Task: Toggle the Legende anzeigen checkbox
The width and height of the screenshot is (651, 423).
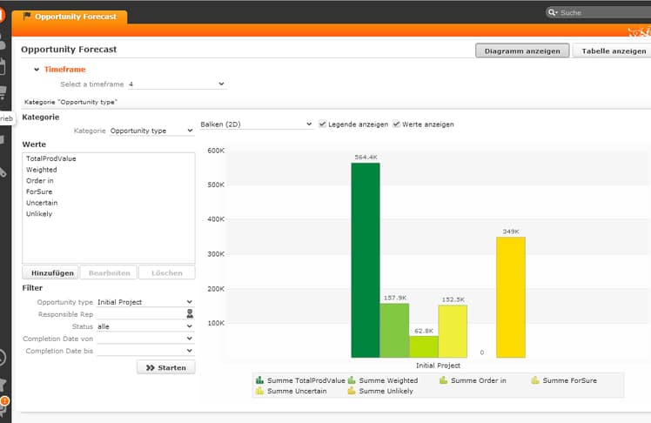Action: click(x=323, y=124)
